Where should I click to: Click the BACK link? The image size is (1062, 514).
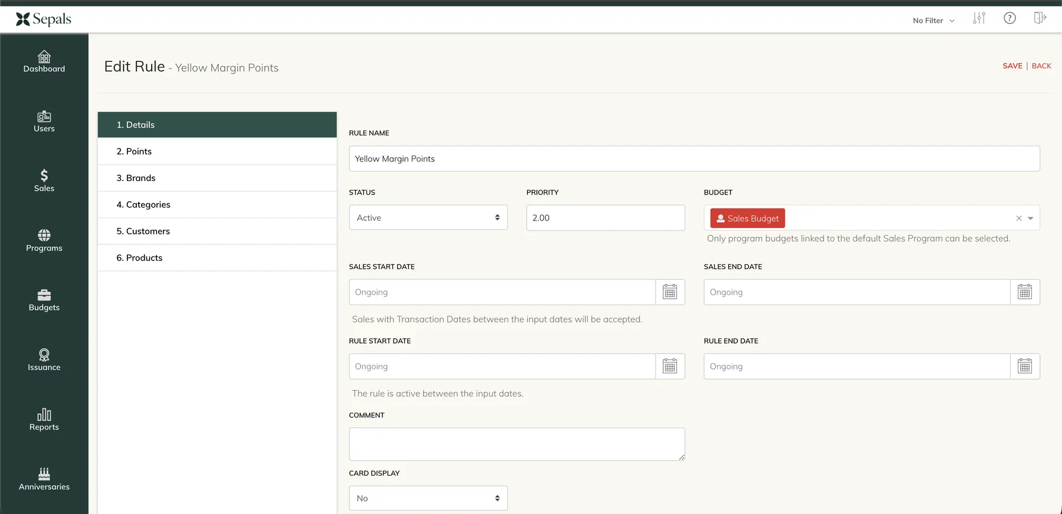click(x=1041, y=66)
